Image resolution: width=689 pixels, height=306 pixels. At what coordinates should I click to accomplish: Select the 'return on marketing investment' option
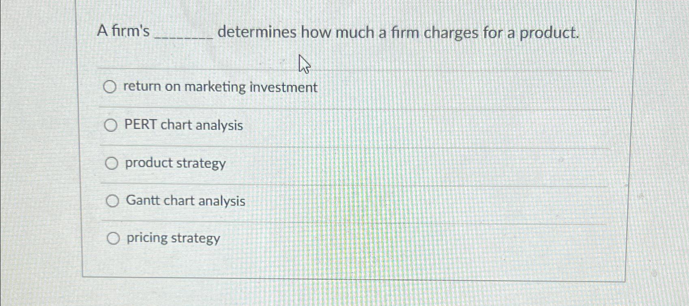110,87
